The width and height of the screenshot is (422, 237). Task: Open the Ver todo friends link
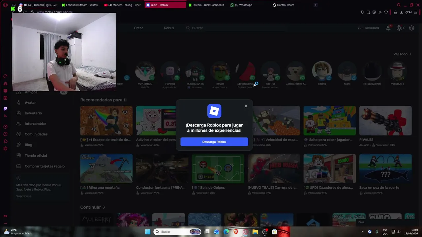[402, 54]
